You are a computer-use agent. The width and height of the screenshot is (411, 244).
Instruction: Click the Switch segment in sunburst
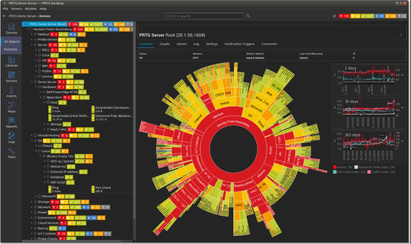pos(225,103)
